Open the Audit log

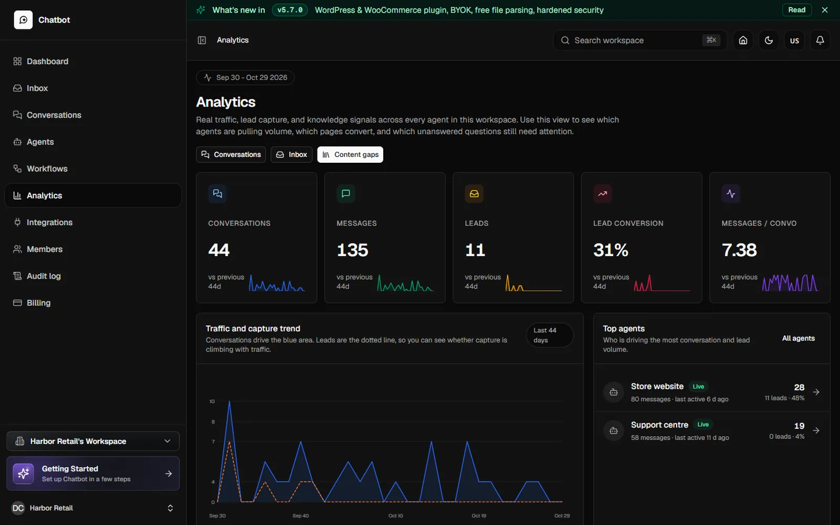click(93, 276)
